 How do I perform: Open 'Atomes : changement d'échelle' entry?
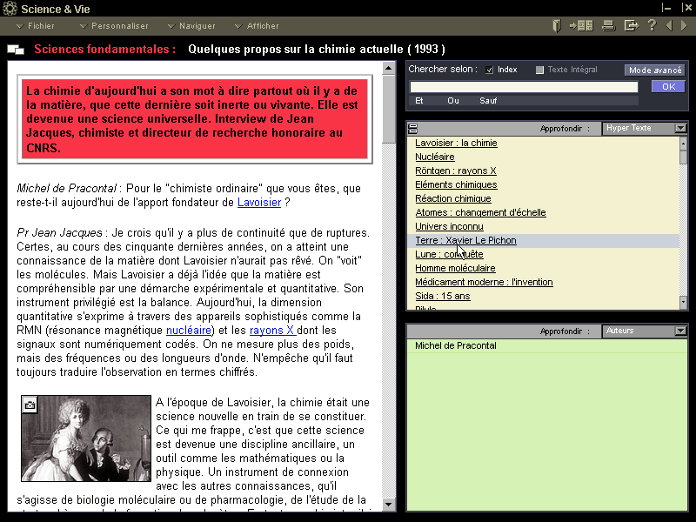tap(480, 212)
